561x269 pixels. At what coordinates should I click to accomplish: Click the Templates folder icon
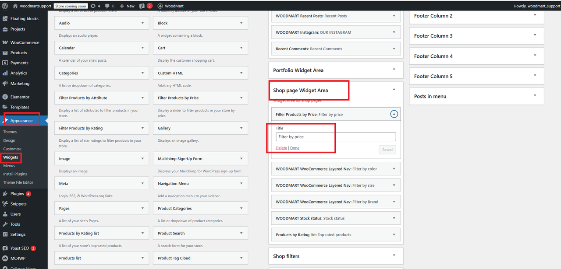[5, 107]
